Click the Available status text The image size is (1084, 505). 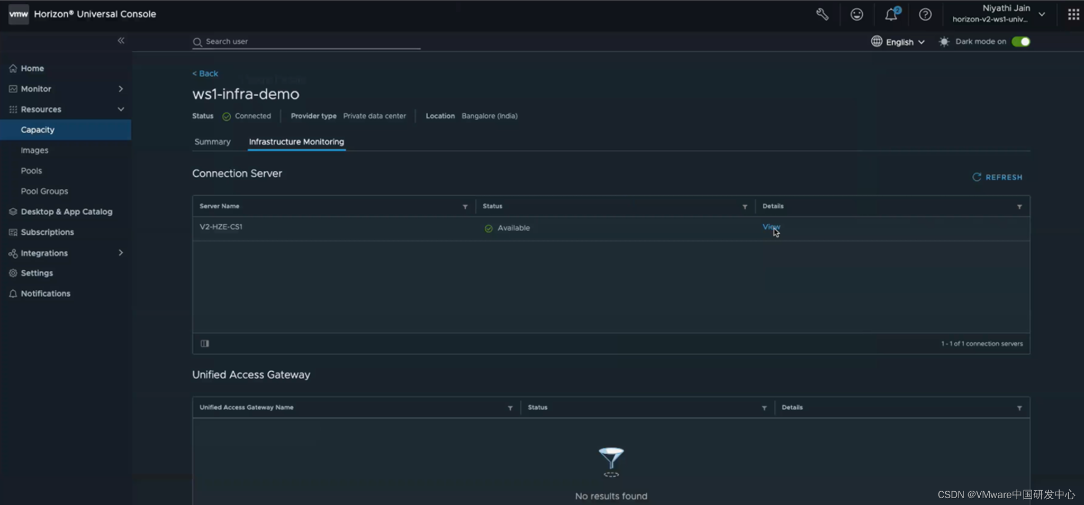click(513, 228)
